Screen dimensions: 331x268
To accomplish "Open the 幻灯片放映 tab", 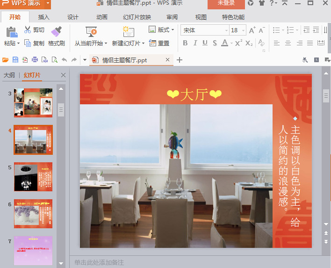I will point(137,17).
